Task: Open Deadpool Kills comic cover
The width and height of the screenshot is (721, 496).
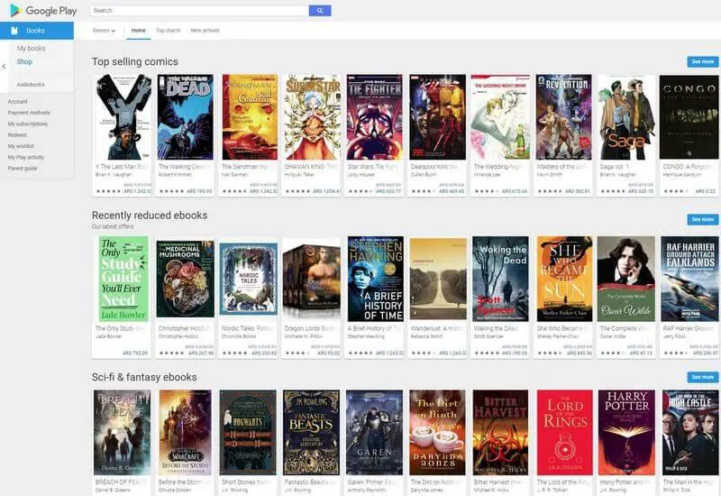Action: [x=437, y=117]
